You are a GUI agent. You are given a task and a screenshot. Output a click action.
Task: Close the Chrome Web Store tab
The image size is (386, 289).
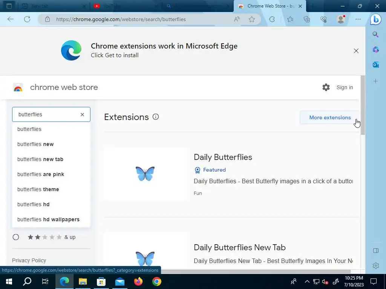click(300, 6)
